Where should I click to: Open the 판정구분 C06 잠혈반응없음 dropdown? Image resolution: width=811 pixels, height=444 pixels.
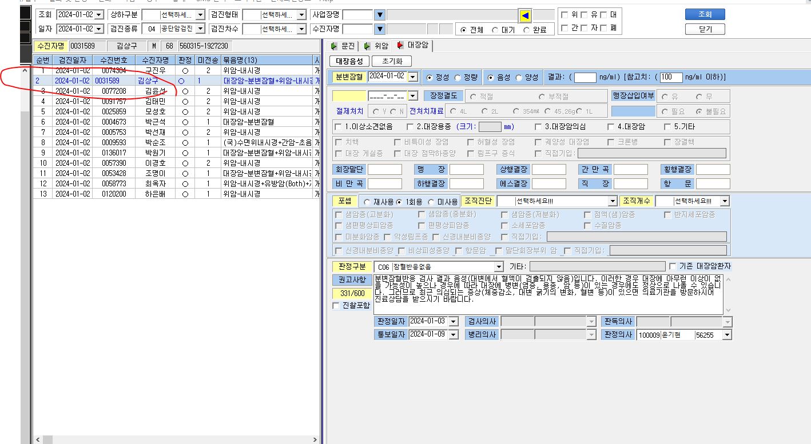tap(498, 267)
